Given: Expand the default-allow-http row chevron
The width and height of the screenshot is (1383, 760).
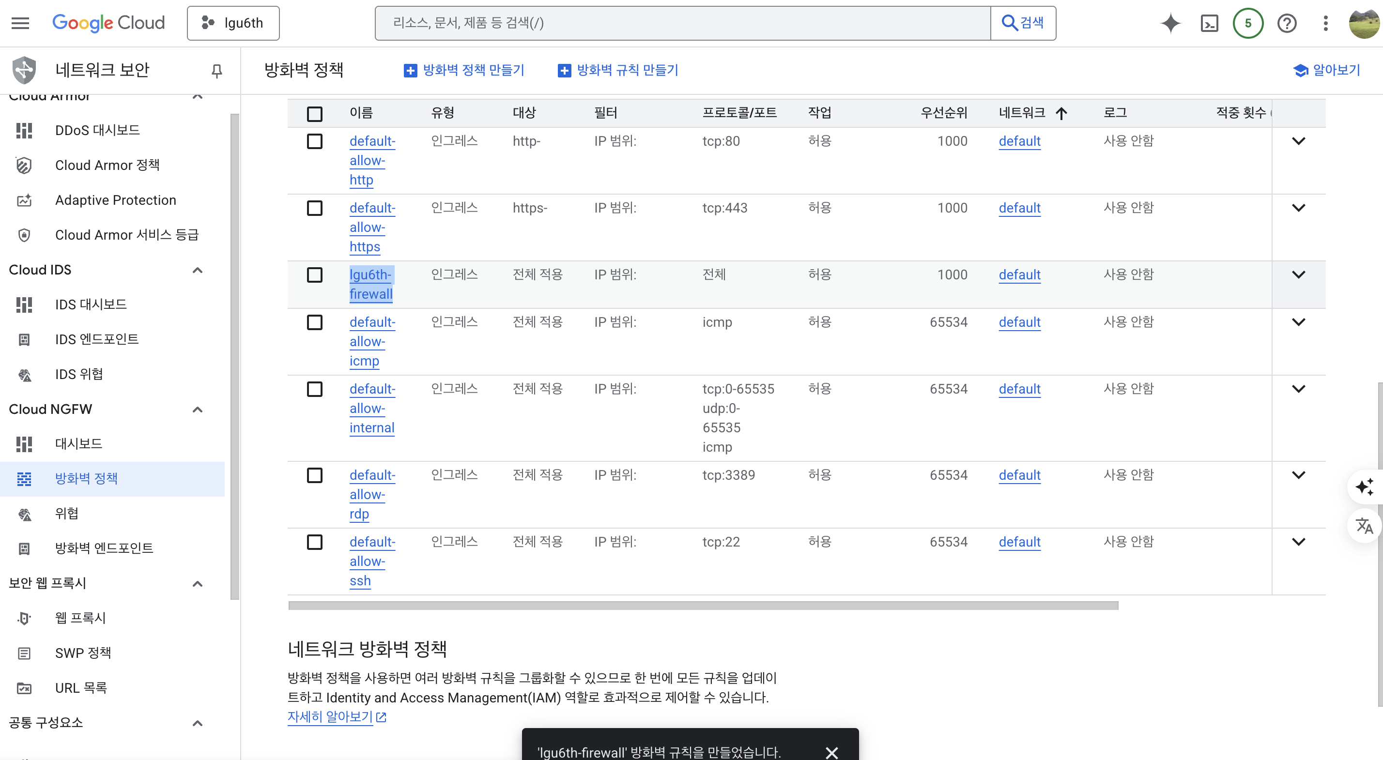Looking at the screenshot, I should 1298,141.
